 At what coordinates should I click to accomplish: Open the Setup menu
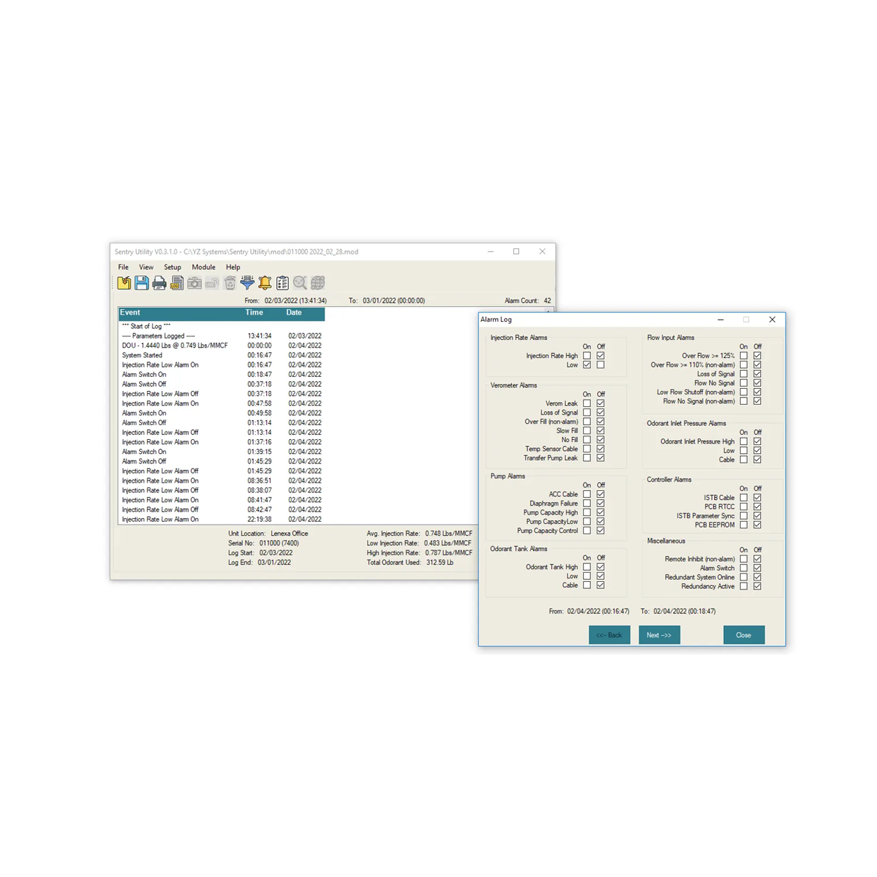172,267
